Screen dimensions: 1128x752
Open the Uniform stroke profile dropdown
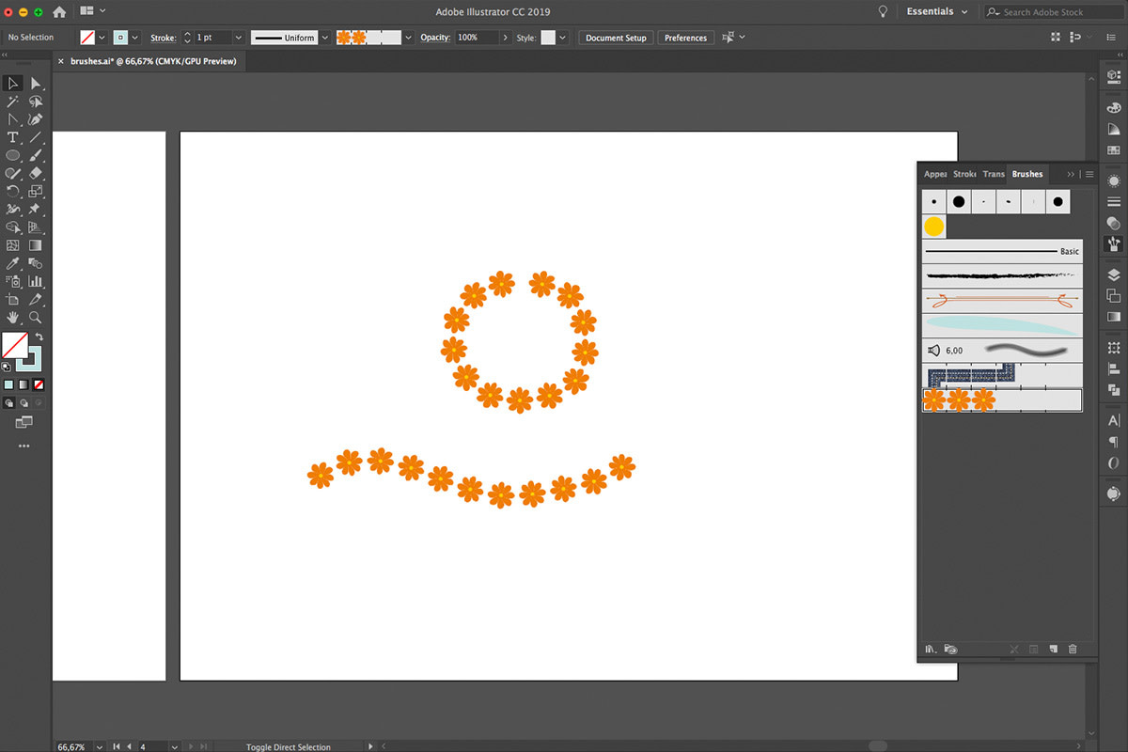(x=324, y=38)
